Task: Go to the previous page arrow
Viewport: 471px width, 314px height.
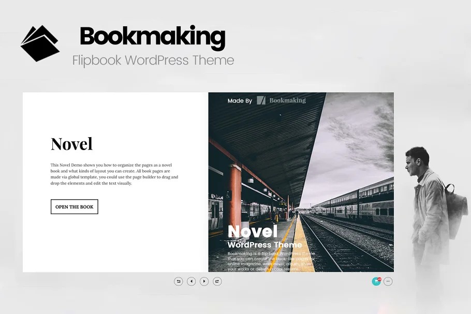Action: (192, 281)
